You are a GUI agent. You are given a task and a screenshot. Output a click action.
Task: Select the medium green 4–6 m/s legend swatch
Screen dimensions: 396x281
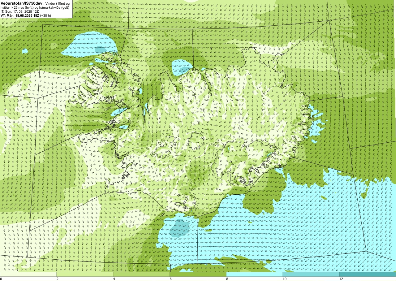tap(141, 274)
